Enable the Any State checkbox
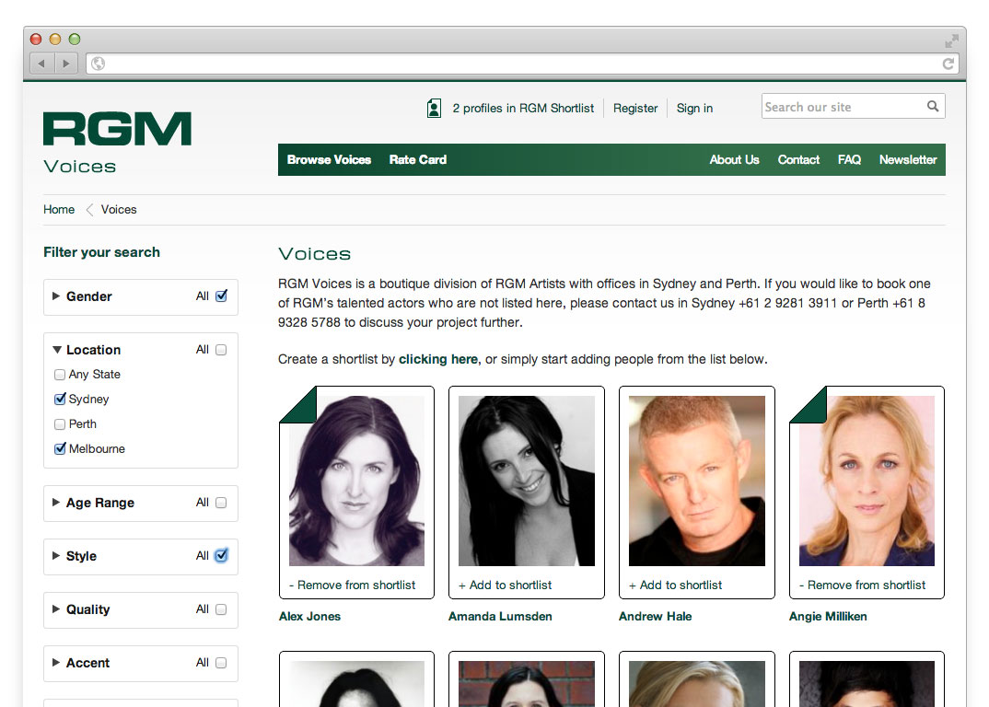The image size is (989, 707). [x=60, y=375]
